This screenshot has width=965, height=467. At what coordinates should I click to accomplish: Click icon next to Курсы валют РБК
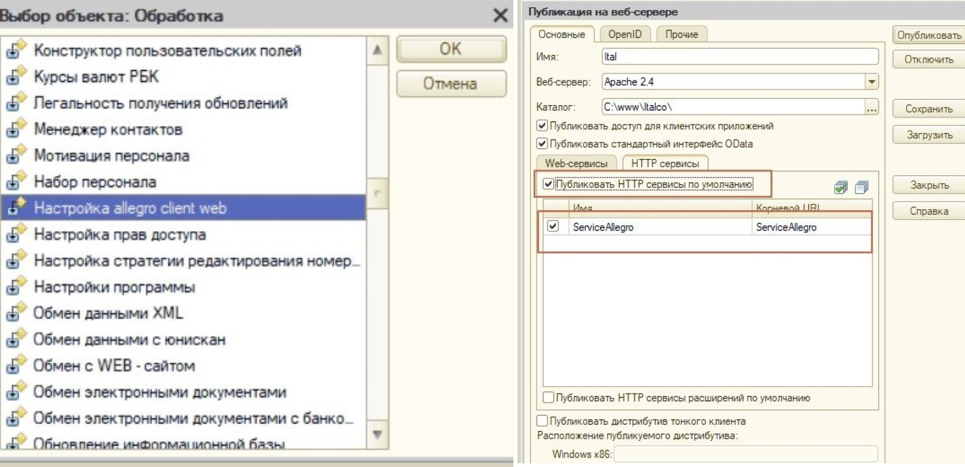pos(16,76)
